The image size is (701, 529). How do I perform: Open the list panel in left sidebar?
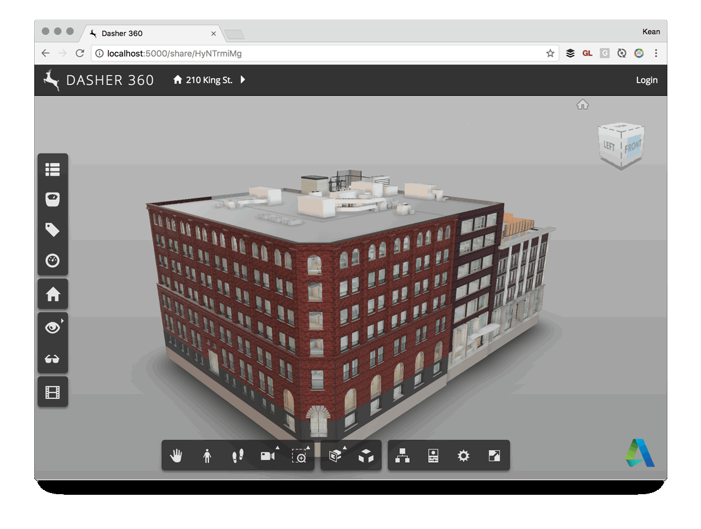coord(53,169)
